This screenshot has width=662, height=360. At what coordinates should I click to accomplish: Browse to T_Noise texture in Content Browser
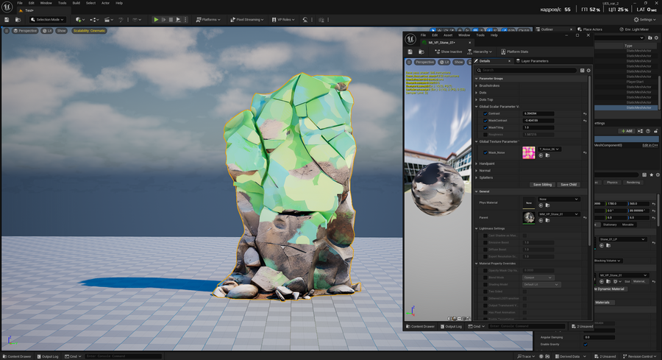click(x=548, y=155)
